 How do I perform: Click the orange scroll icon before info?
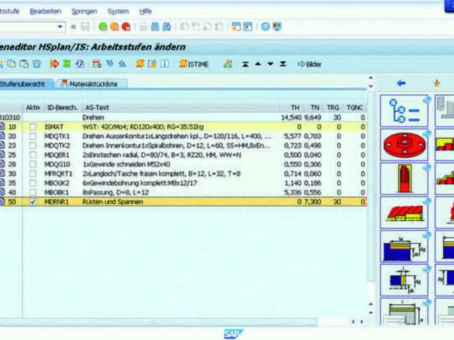click(140, 63)
